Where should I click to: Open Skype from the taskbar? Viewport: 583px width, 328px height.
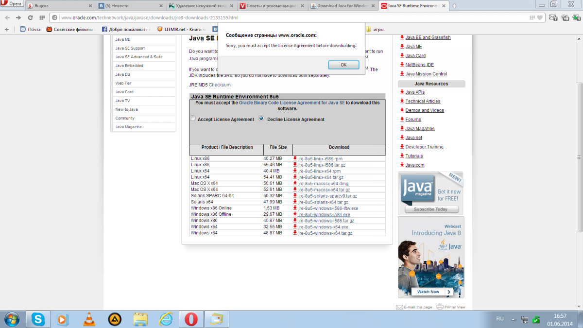38,319
